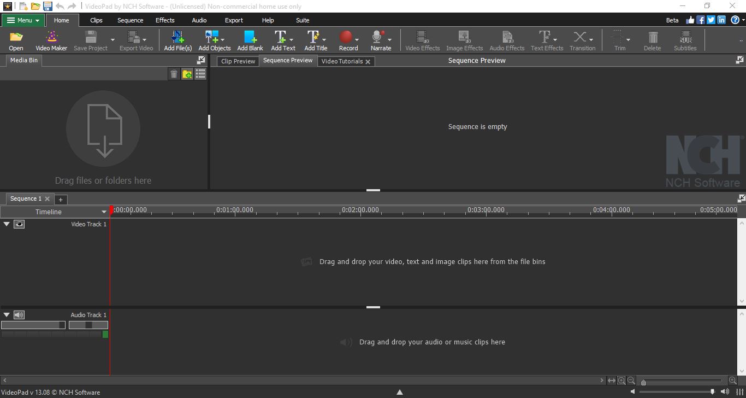Click the Beta label button
This screenshot has width=746, height=398.
[672, 20]
